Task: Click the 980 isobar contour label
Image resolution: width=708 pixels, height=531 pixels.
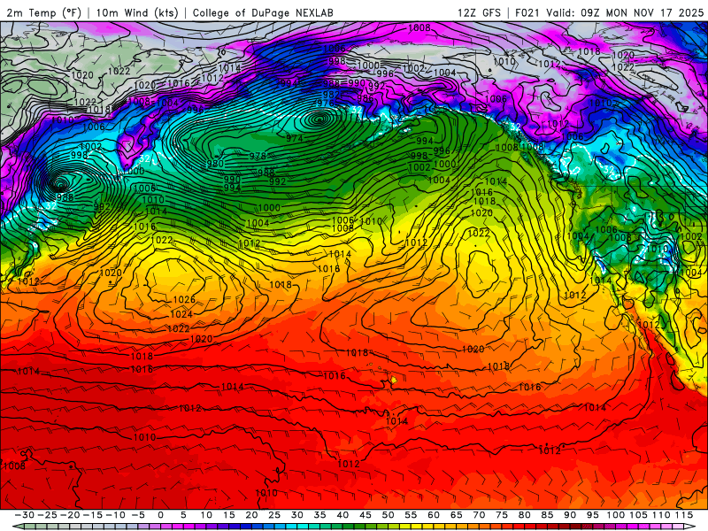Action: (x=215, y=164)
